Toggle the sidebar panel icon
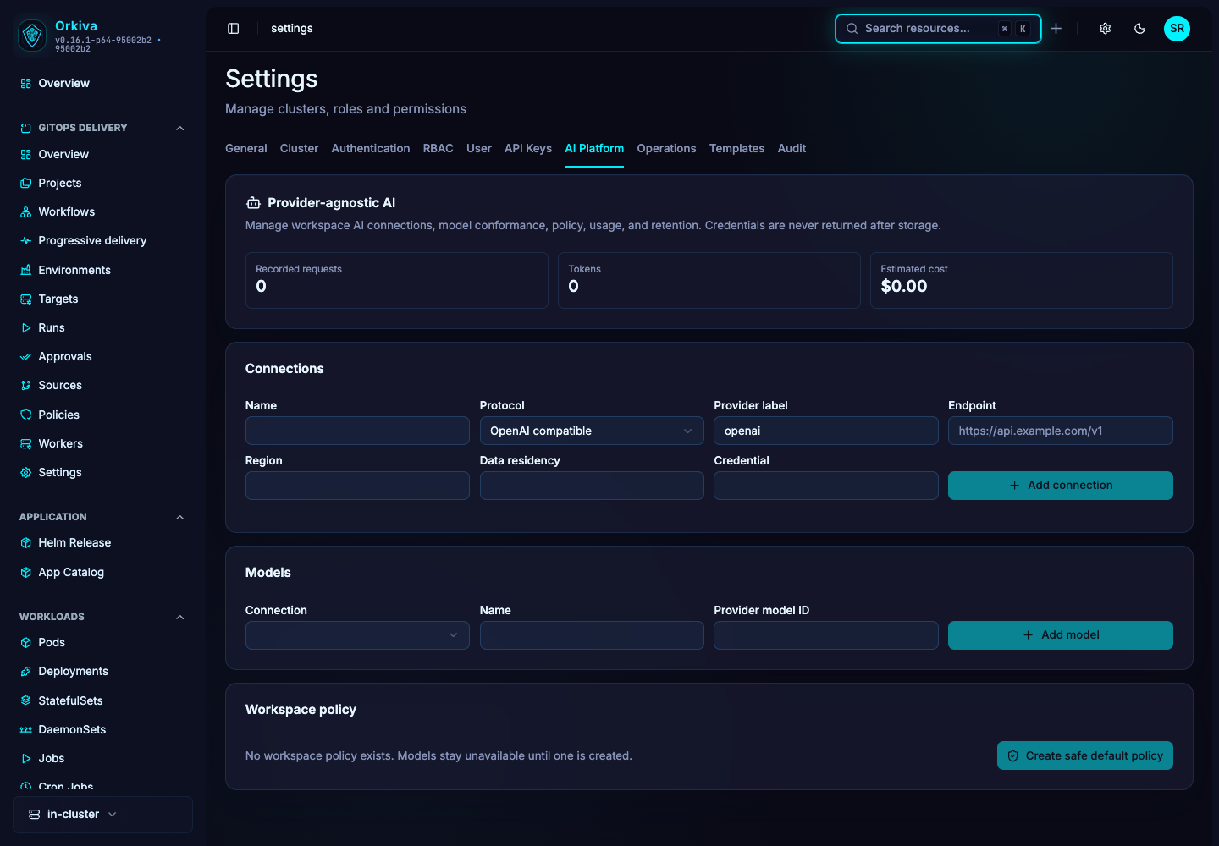This screenshot has width=1219, height=846. click(x=234, y=29)
